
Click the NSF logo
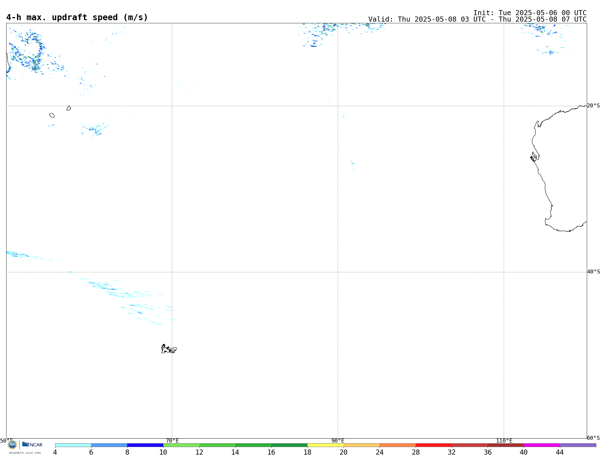pos(12,444)
